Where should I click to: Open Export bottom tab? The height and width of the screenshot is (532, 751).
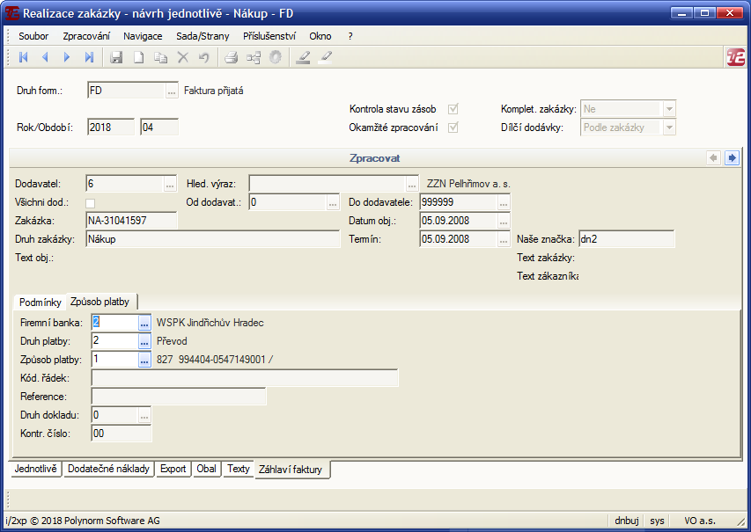tap(173, 469)
